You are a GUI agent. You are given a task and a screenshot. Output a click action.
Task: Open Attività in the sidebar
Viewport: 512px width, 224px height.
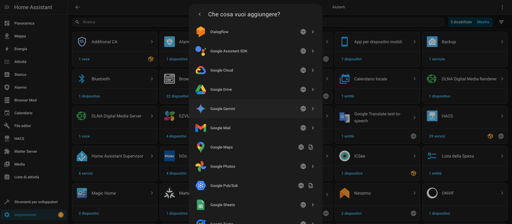pyautogui.click(x=34, y=62)
